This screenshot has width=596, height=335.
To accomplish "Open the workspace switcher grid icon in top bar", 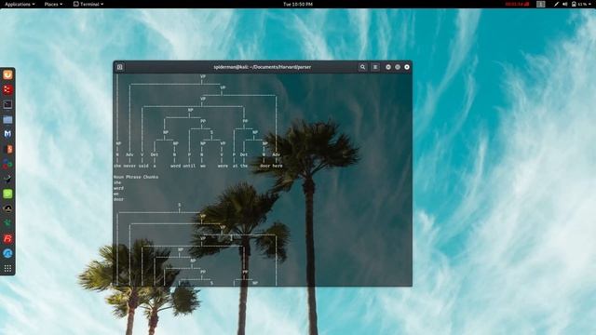I will (x=540, y=4).
